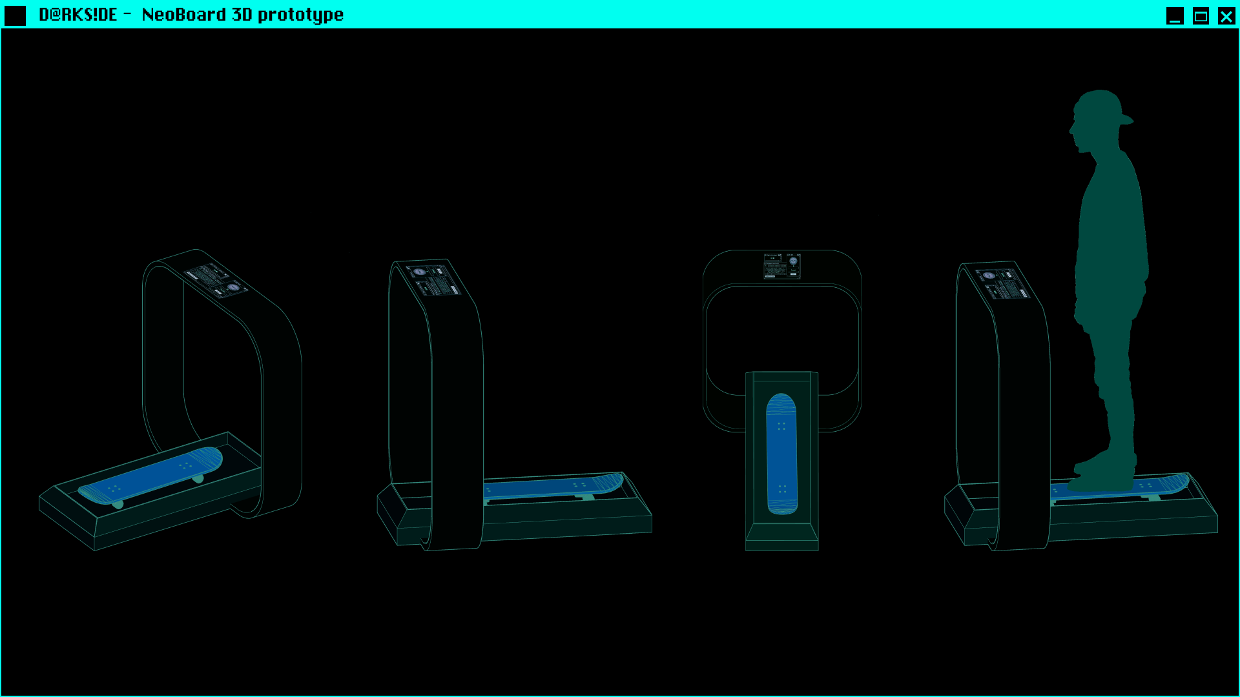Minimize the NeoBoard 3D prototype window

[1175, 15]
